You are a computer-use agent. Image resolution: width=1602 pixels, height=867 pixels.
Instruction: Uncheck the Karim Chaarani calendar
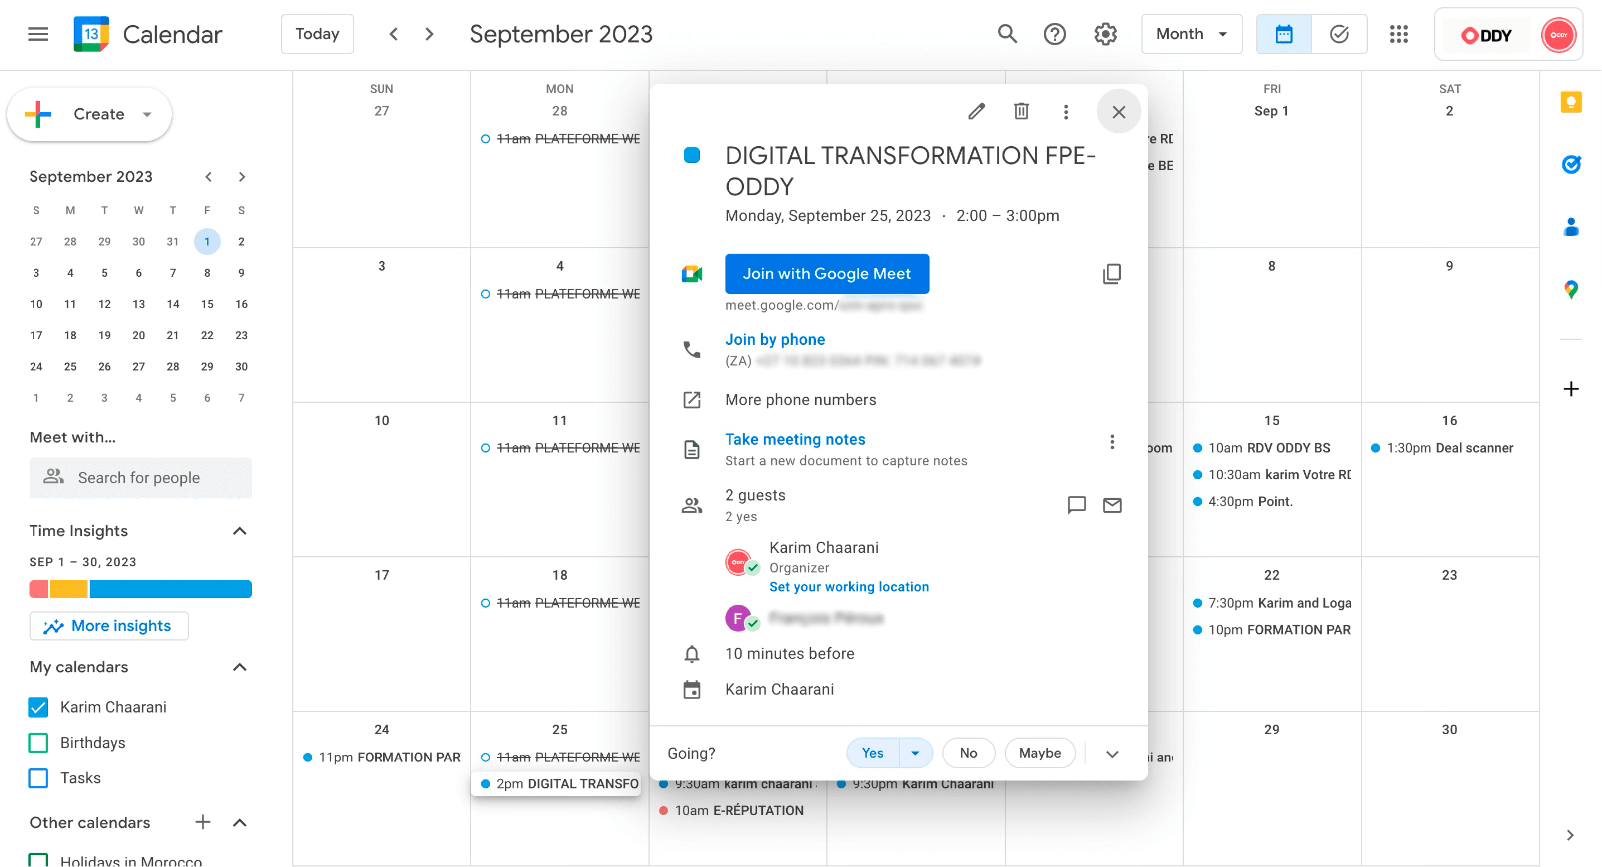[38, 707]
